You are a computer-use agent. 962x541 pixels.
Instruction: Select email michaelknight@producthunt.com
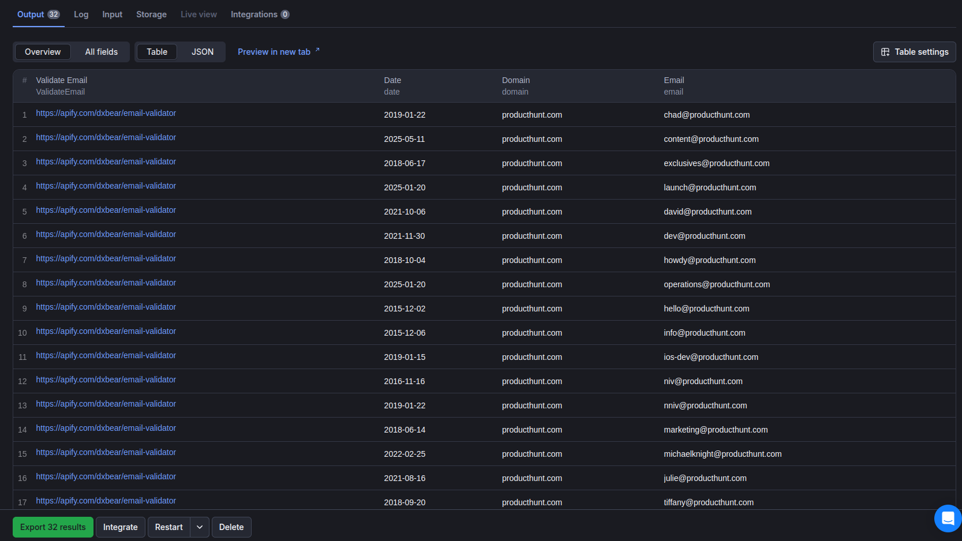[723, 454]
